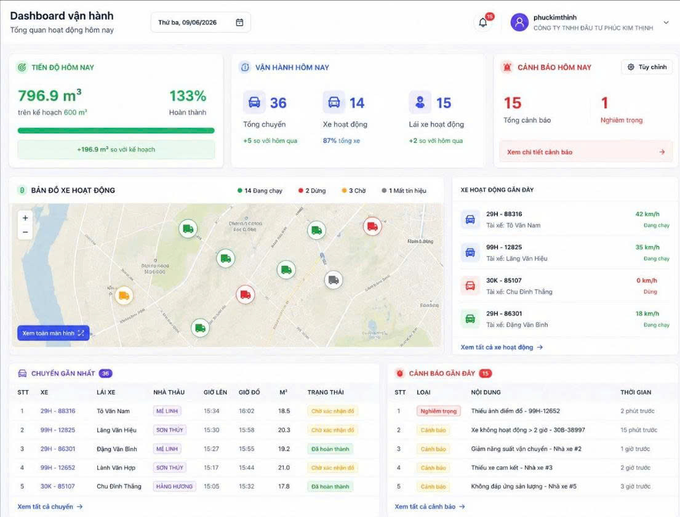Click Xem toàn màn hình map button
Image resolution: width=680 pixels, height=517 pixels.
pyautogui.click(x=54, y=333)
